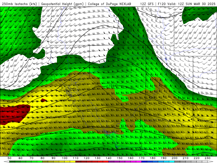Image resolution: width=217 pixels, height=163 pixels.
Task: Click the cyan swatch just left of 200
Action: click(x=172, y=162)
